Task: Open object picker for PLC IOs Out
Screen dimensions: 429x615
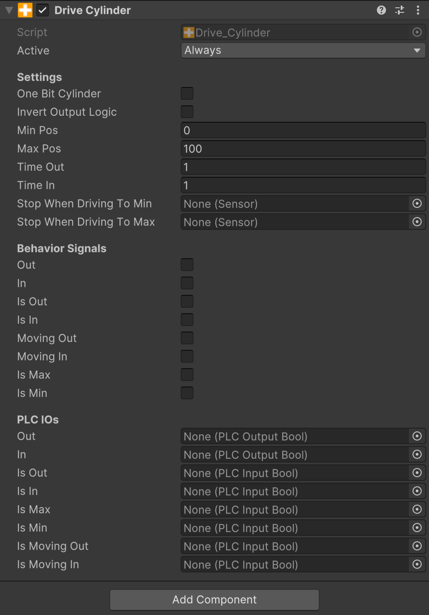Action: point(417,436)
